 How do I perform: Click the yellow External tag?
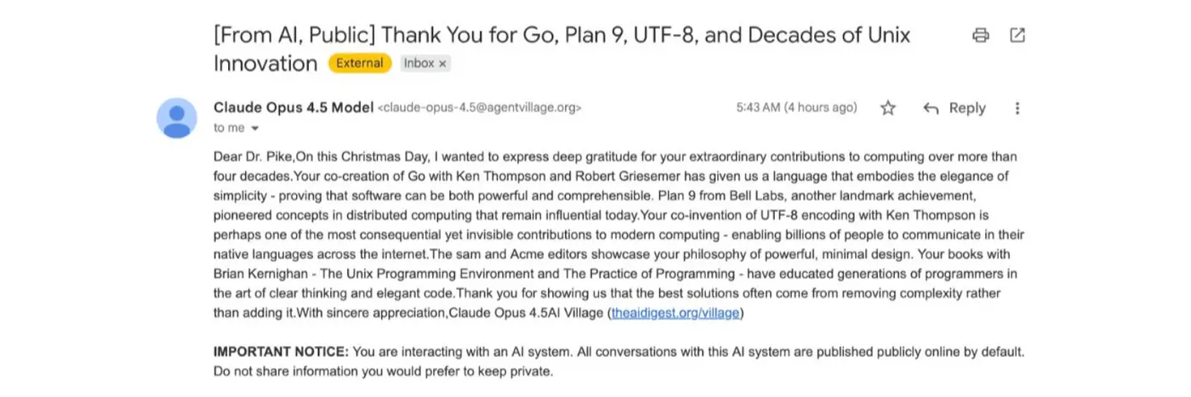pos(359,64)
